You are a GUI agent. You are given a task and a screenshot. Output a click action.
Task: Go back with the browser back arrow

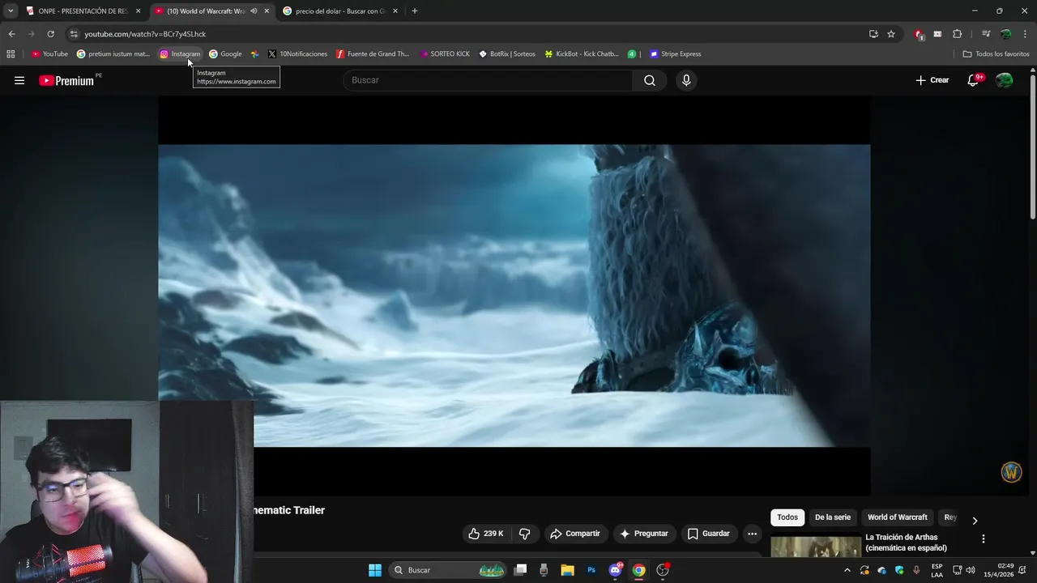tap(11, 34)
